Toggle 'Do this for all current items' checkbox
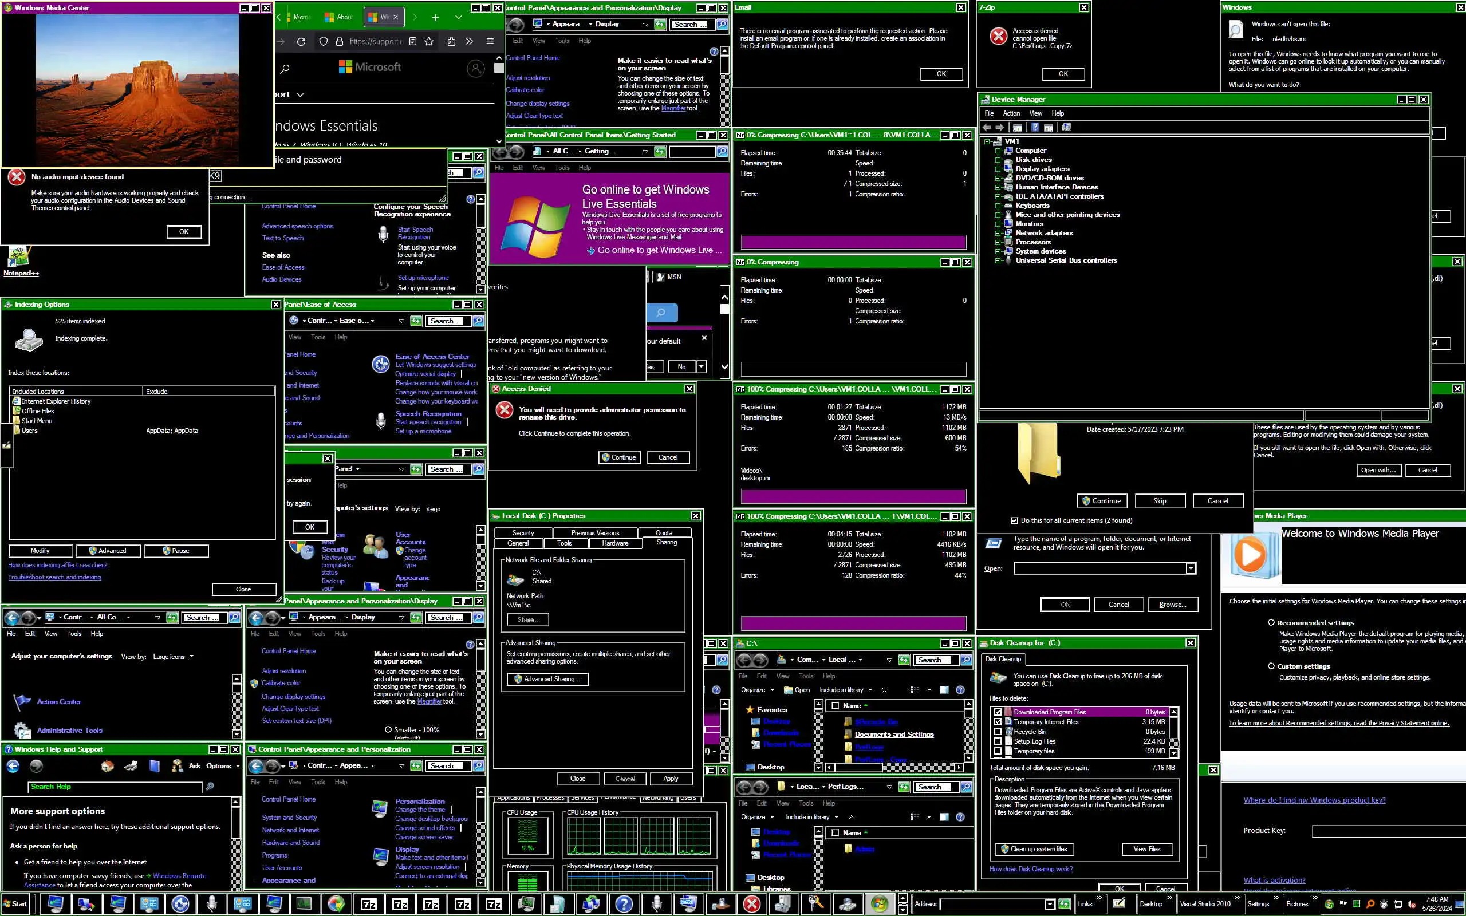 tap(1015, 520)
